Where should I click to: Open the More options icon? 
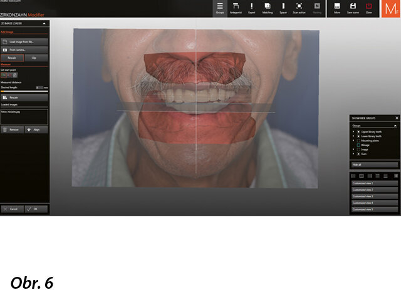coord(337,8)
